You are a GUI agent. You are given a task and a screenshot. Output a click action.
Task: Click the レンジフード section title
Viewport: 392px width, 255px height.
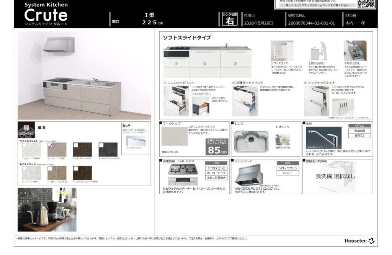(x=243, y=161)
